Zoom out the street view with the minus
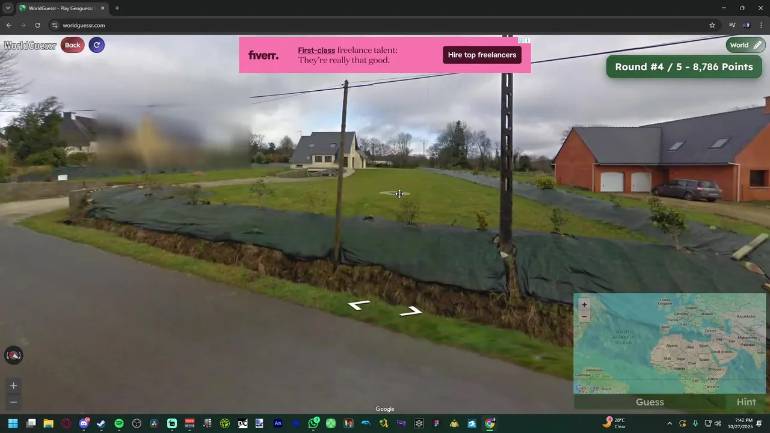Image resolution: width=770 pixels, height=433 pixels. point(13,402)
